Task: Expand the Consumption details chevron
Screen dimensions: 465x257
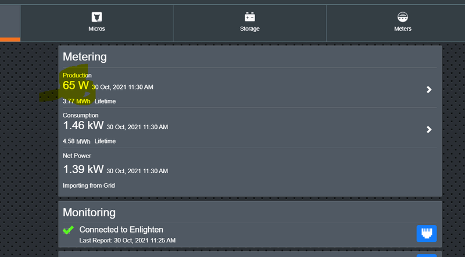Action: pos(429,130)
